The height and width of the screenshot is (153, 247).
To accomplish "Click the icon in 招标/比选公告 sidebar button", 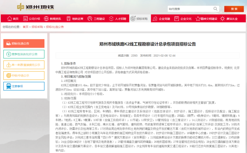I will 8,44.
